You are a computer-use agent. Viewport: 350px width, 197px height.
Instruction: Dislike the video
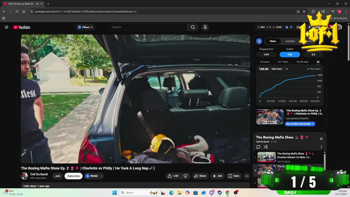pyautogui.click(x=185, y=176)
